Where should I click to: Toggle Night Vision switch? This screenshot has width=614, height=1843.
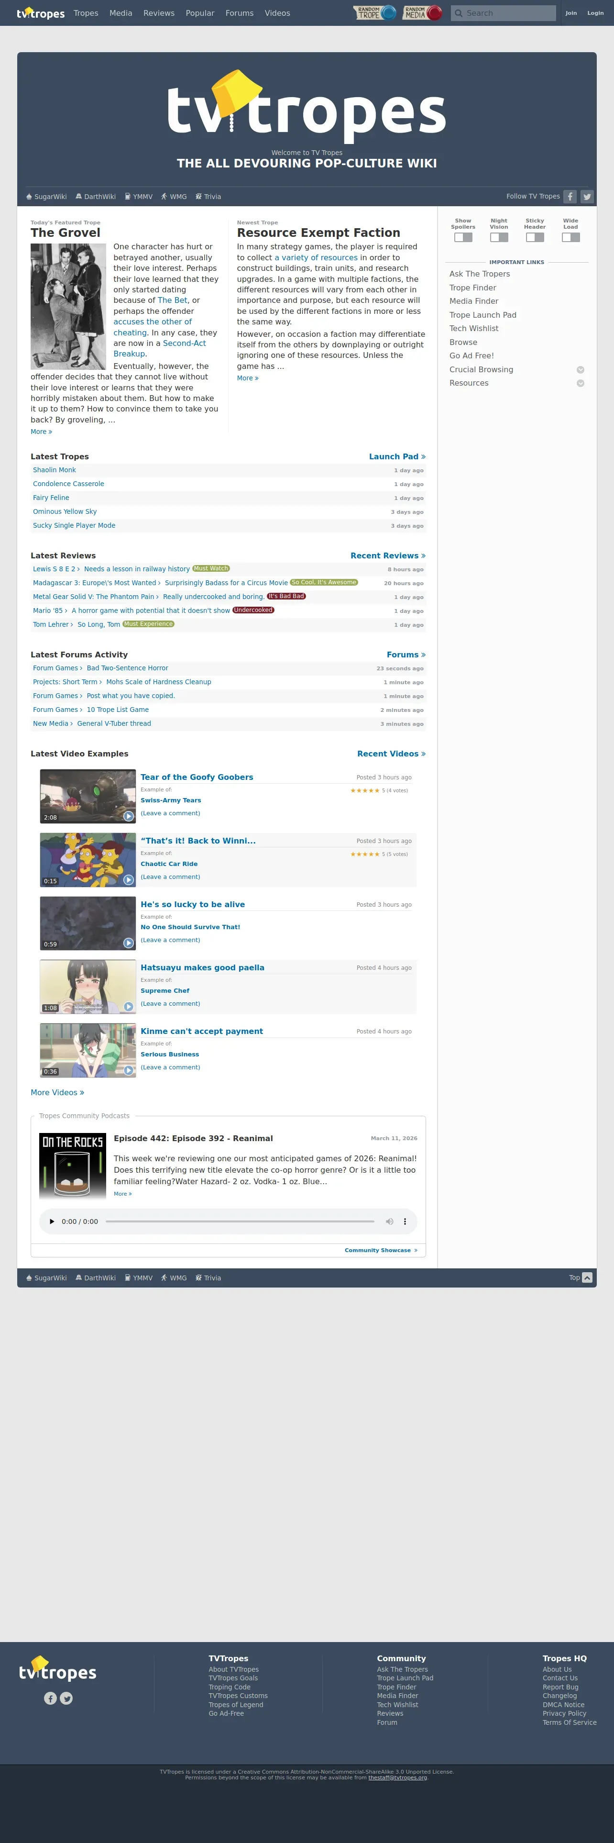499,237
